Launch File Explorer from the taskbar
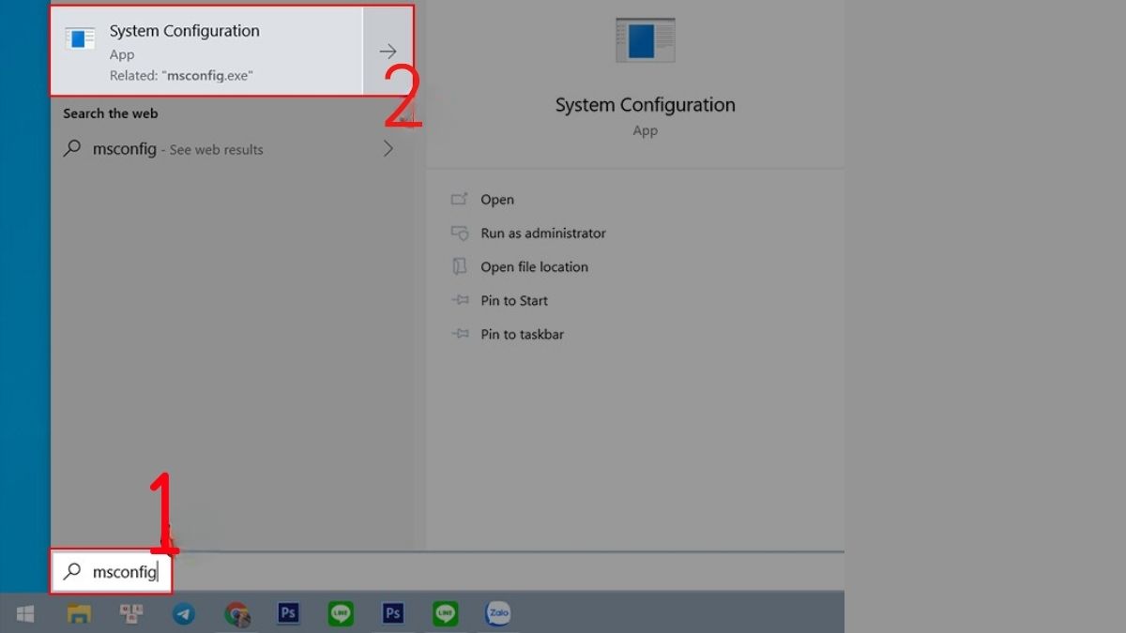This screenshot has width=1126, height=633. pyautogui.click(x=77, y=613)
